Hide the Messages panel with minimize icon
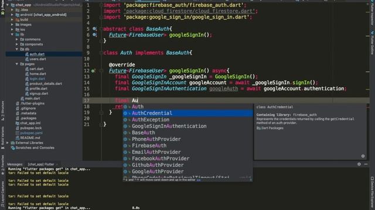 [366, 164]
